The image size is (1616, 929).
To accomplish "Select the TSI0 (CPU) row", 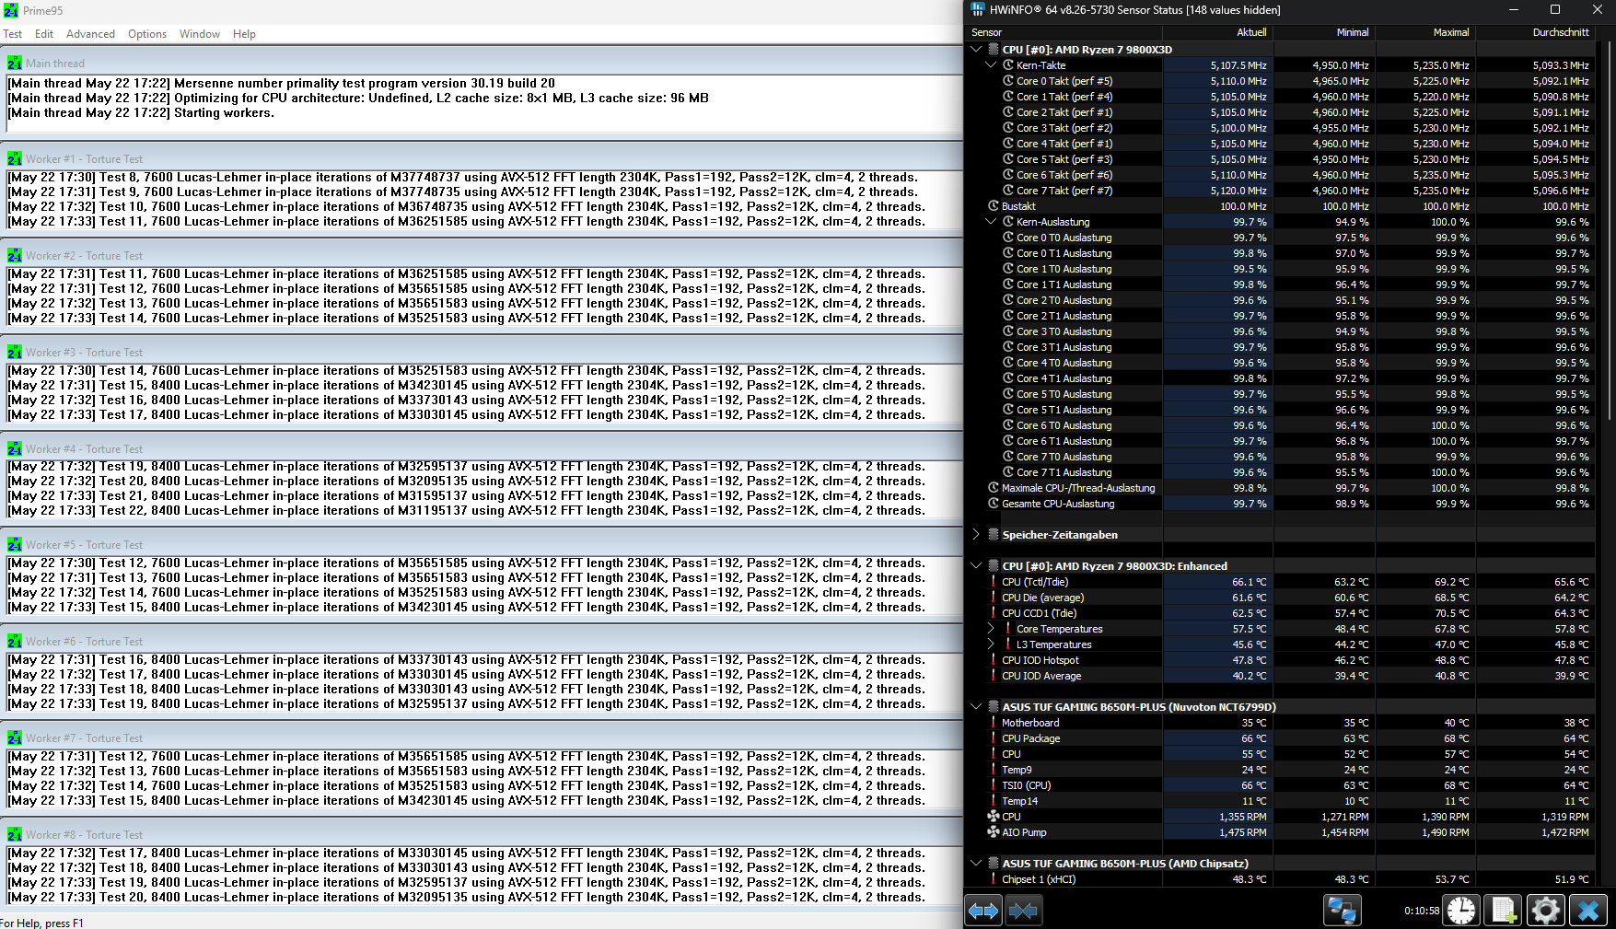I will pyautogui.click(x=1281, y=785).
